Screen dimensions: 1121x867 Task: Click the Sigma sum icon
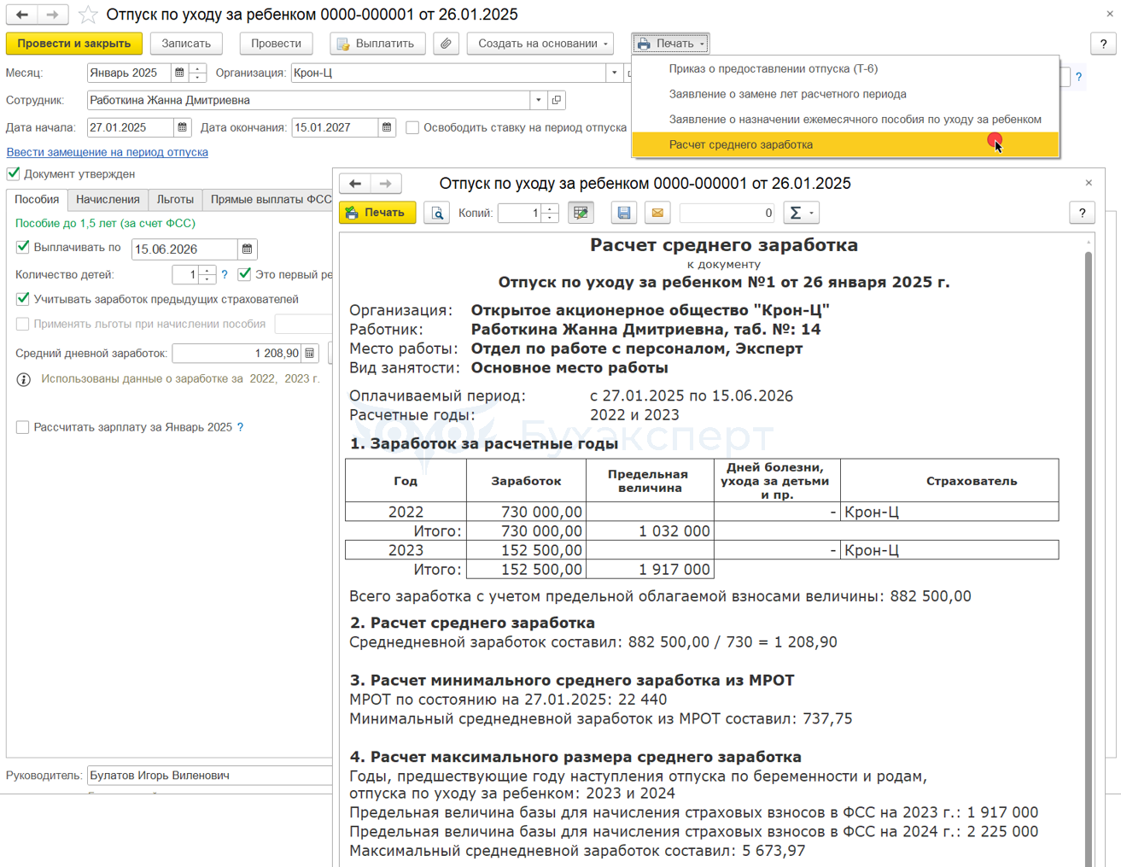[x=795, y=213]
